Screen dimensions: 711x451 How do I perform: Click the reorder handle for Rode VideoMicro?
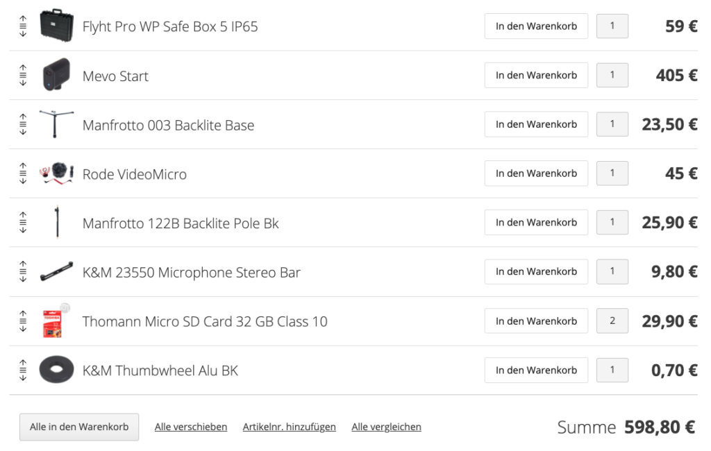click(x=23, y=173)
